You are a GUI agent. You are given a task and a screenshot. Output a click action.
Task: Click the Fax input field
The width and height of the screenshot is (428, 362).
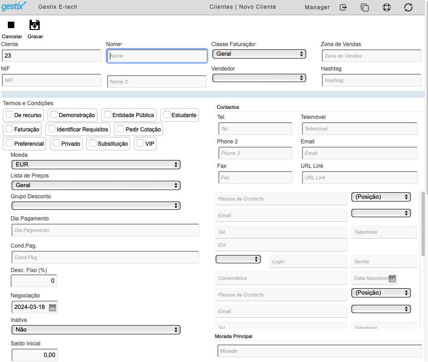[x=255, y=178]
